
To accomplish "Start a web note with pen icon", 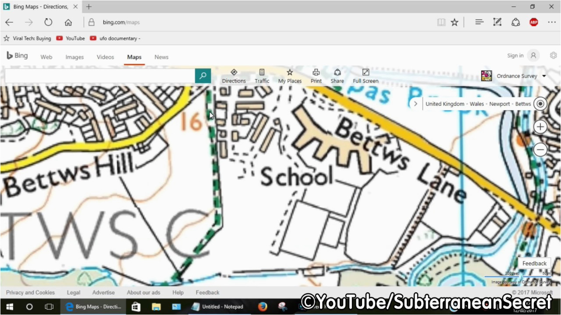I will click(497, 22).
